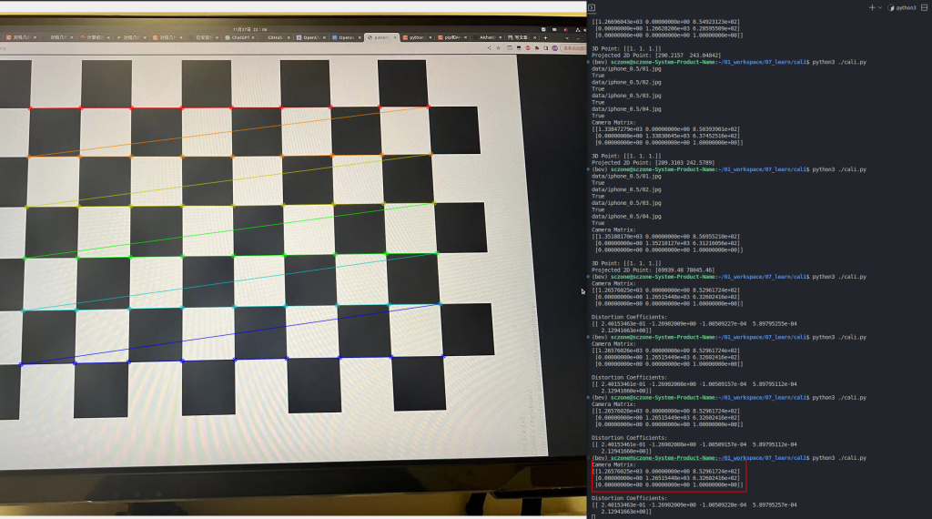This screenshot has width=932, height=519.
Task: Click the terminal prompt icon at top-left of panel
Action: click(592, 6)
